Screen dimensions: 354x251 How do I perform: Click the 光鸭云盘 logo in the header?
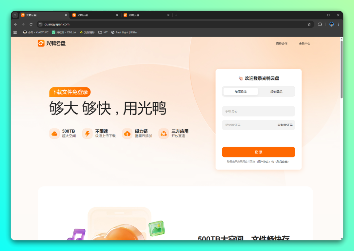[x=51, y=43]
